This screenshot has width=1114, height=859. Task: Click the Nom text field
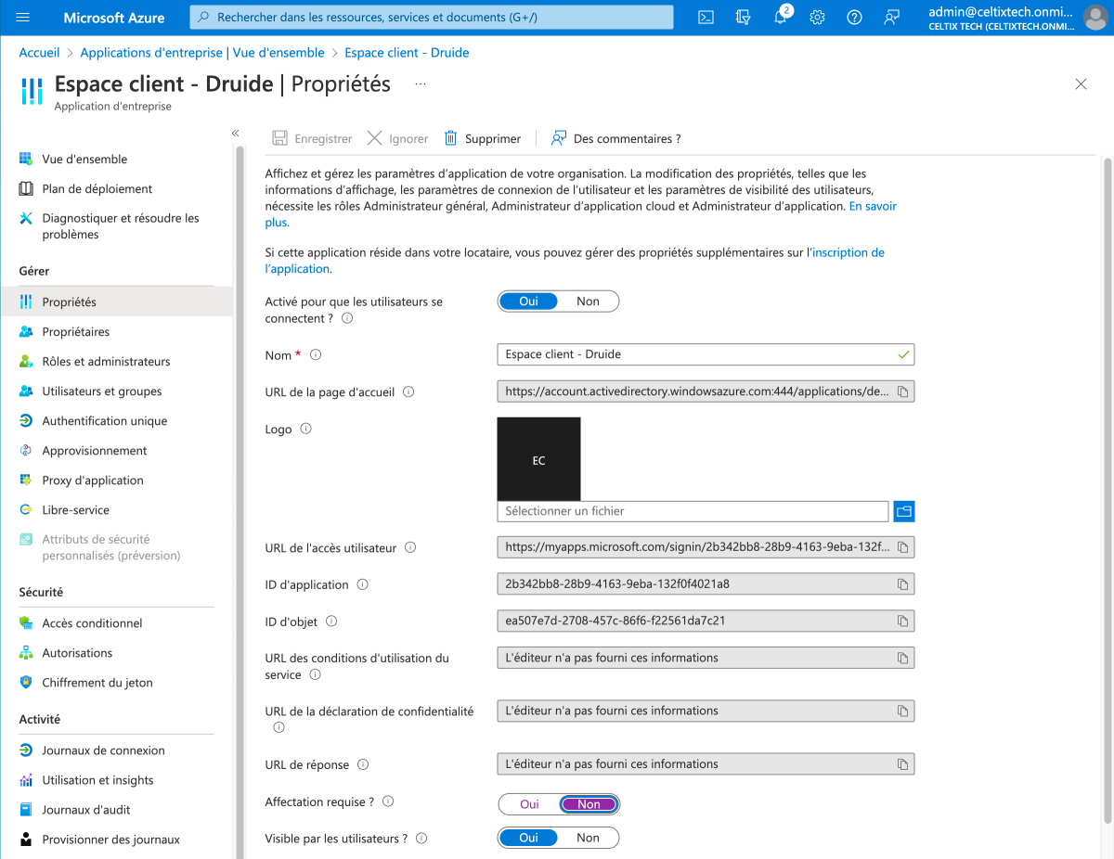696,354
